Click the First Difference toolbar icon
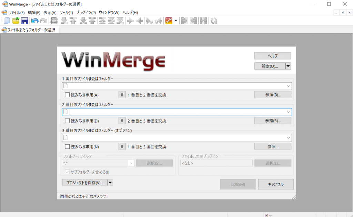Screen dimensions: 353x217 pyautogui.click(x=102, y=21)
